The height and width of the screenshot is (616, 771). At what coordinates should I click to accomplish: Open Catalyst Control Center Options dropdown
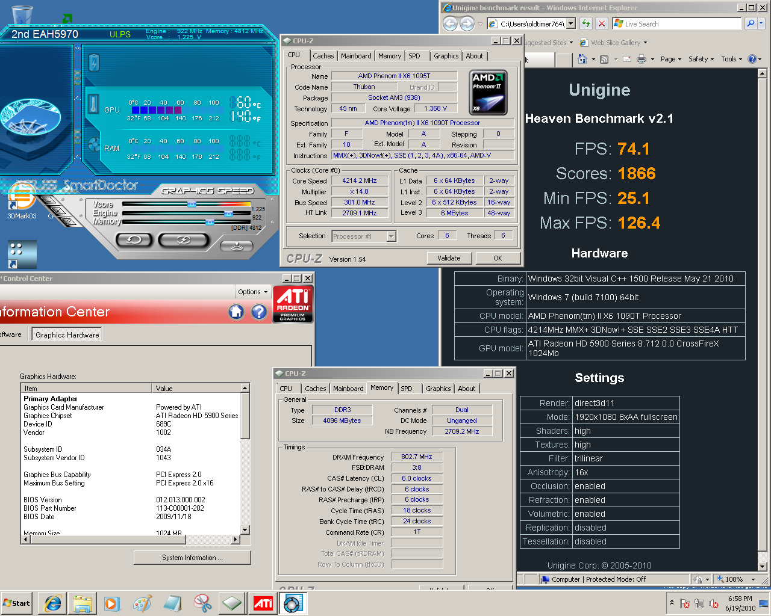click(252, 292)
